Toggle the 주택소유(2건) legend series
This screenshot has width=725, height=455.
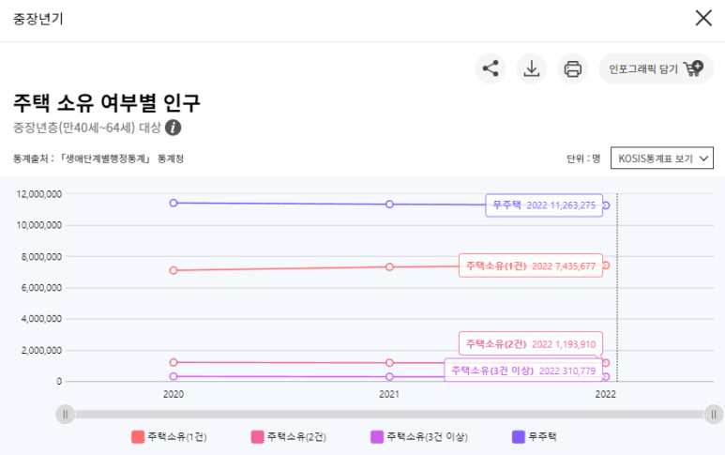point(289,436)
